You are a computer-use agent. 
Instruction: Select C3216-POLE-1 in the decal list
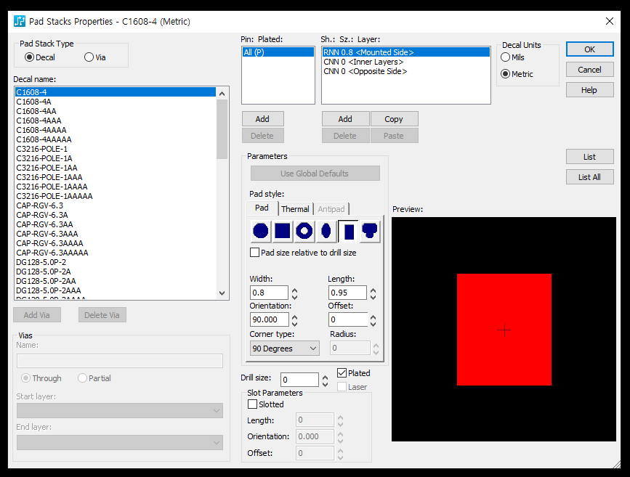[42, 149]
